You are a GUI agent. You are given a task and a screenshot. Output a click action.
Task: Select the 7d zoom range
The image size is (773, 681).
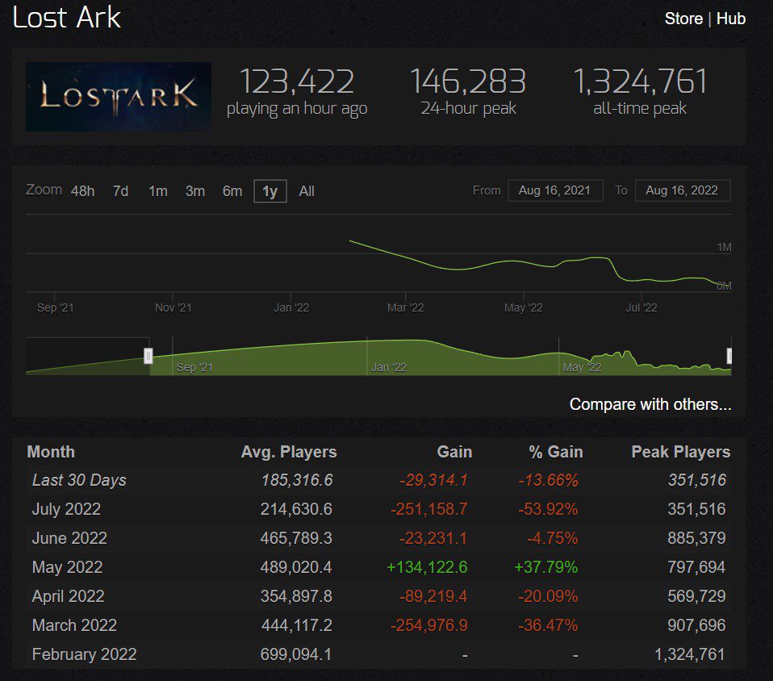(120, 191)
